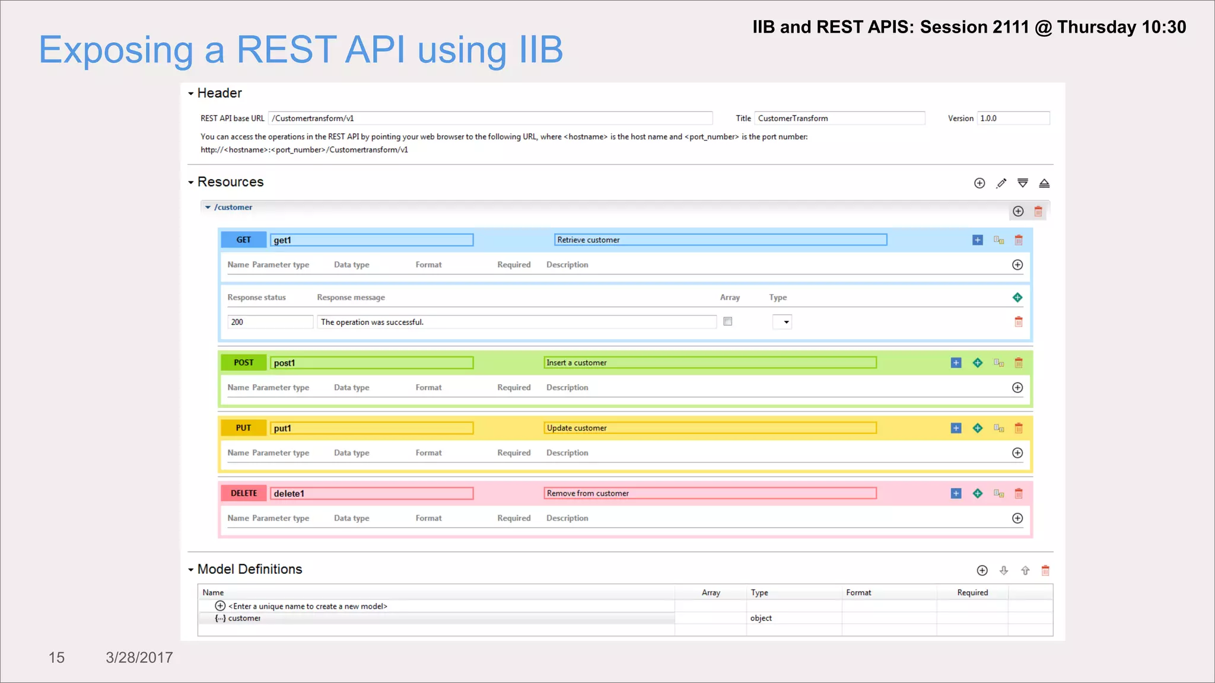
Task: Click blue plus icon on PUT operation
Action: pyautogui.click(x=956, y=428)
